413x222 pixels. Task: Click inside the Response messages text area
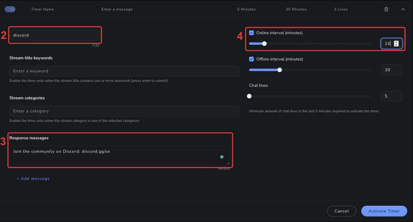pyautogui.click(x=120, y=155)
